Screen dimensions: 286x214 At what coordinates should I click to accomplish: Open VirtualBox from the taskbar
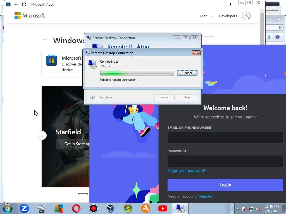111,208
